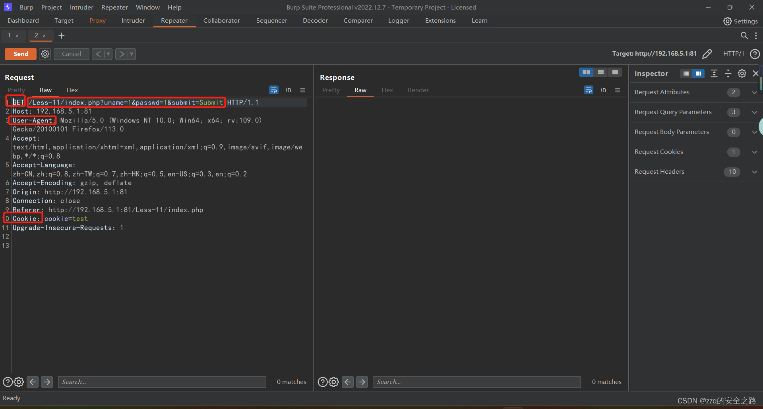
Task: Open the Repeater send options gear
Action: pos(45,54)
